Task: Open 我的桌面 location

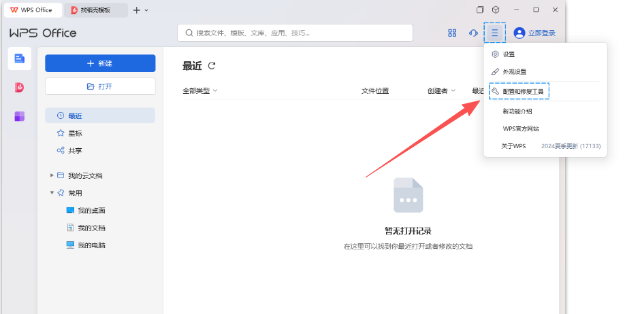Action: point(91,210)
